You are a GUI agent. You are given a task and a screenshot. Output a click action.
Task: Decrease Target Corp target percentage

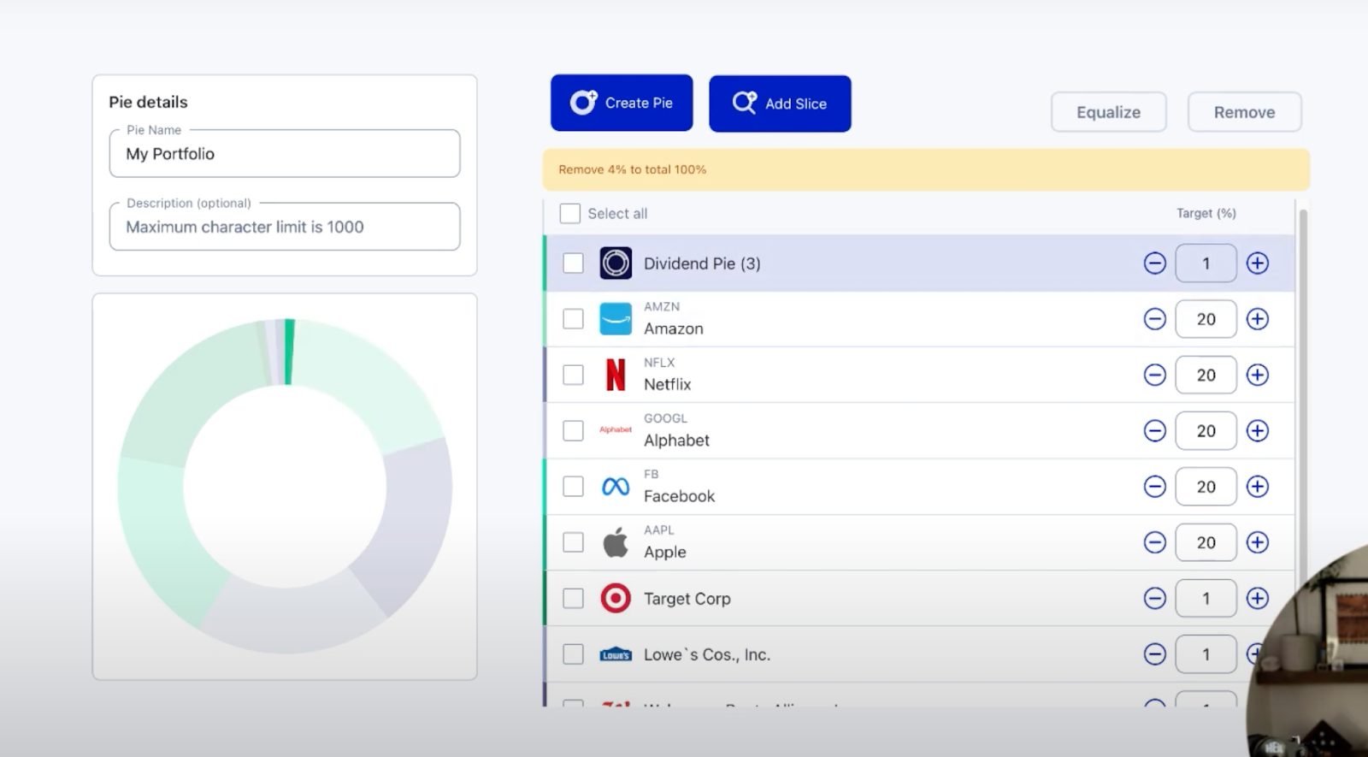(1155, 599)
